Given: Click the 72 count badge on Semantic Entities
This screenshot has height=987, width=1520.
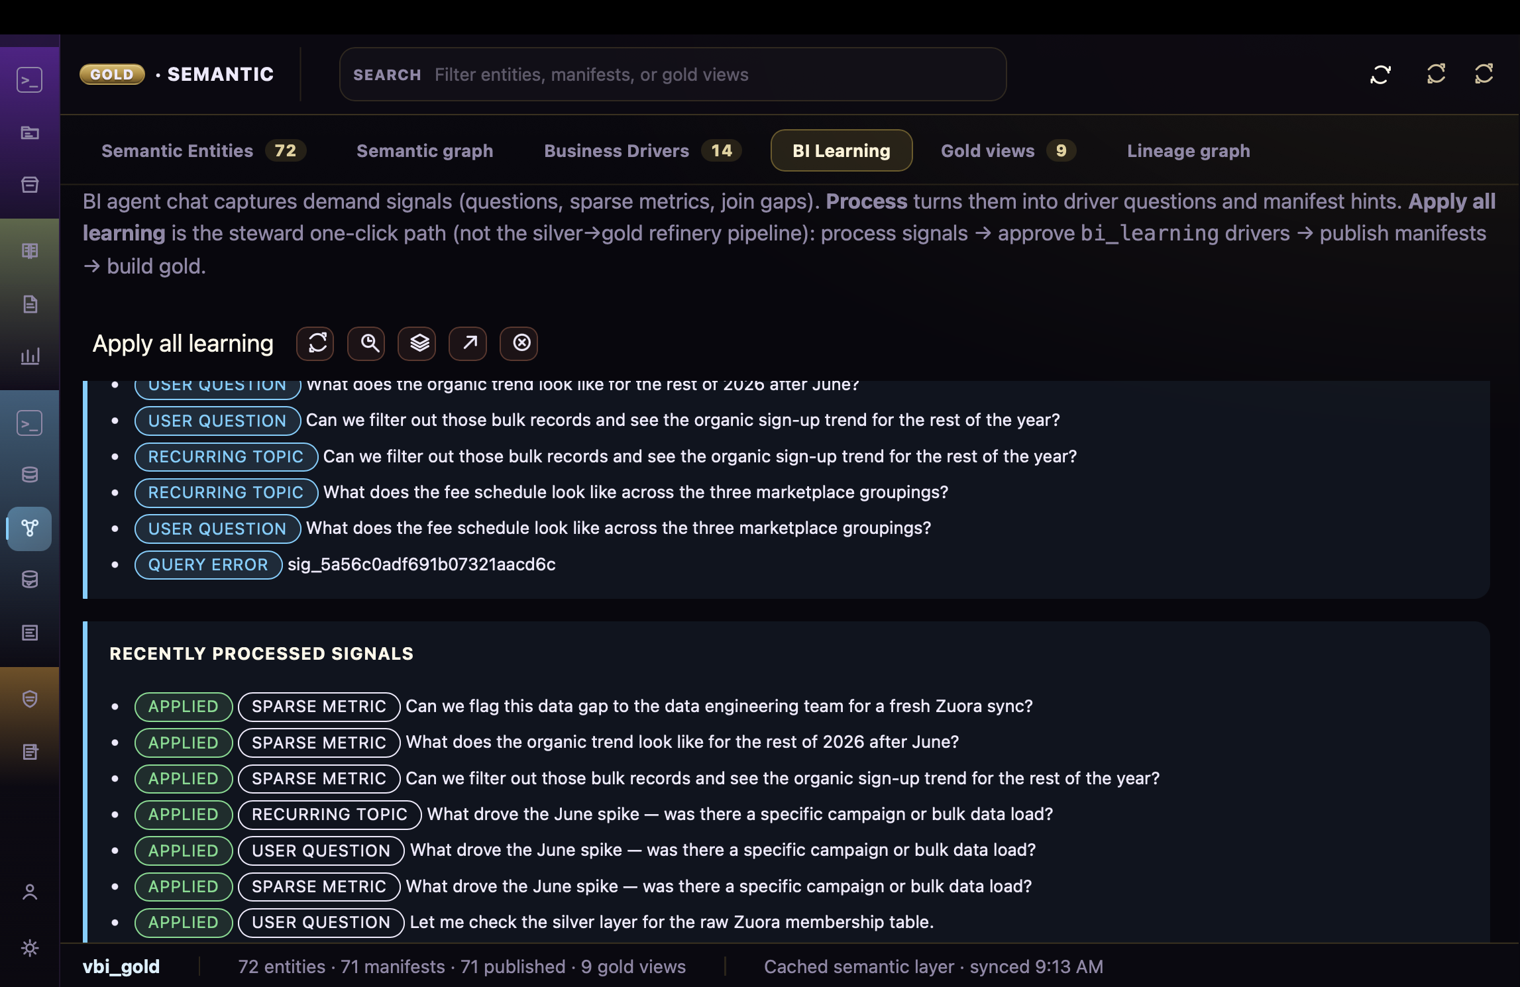Looking at the screenshot, I should tap(286, 150).
